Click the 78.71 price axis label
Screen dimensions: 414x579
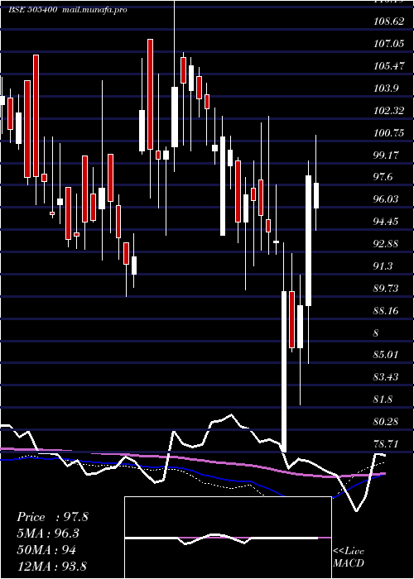[x=387, y=443]
